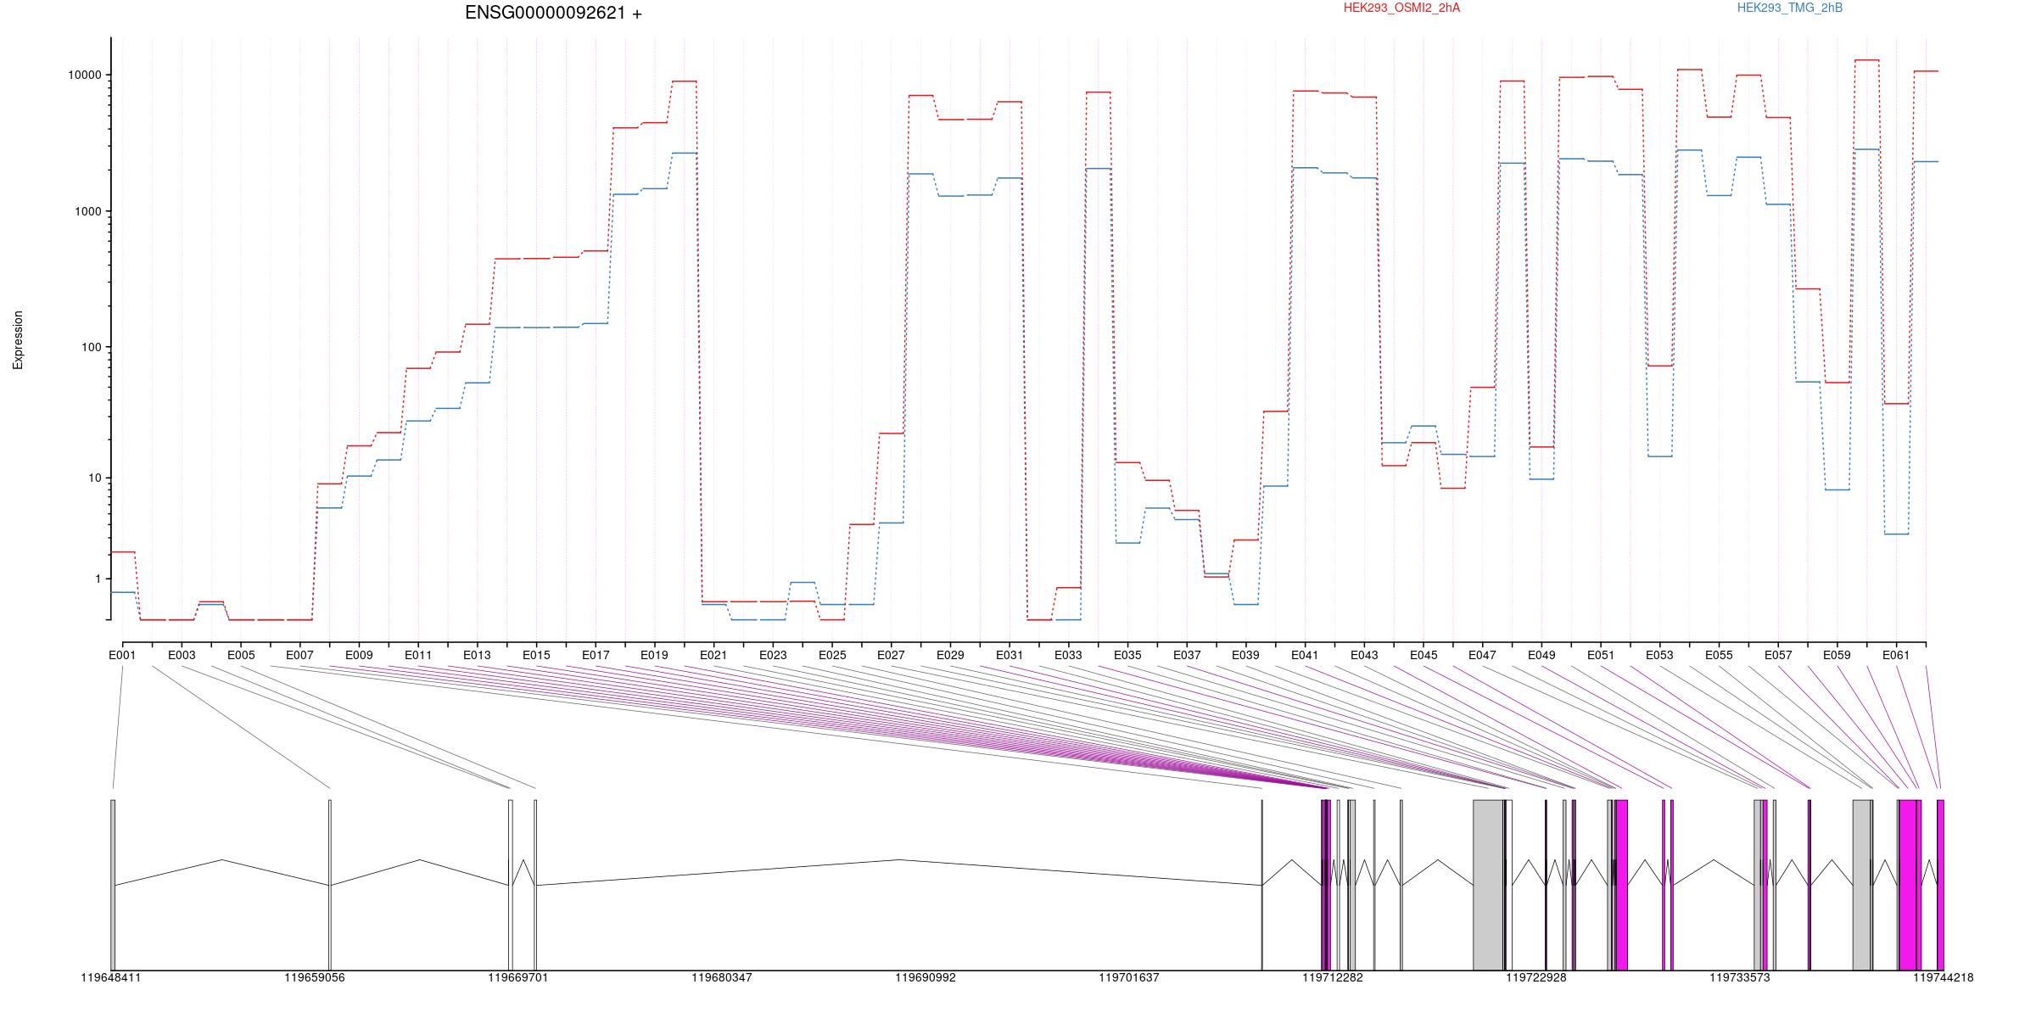Select exon label E019
This screenshot has width=2036, height=1018.
pos(654,656)
